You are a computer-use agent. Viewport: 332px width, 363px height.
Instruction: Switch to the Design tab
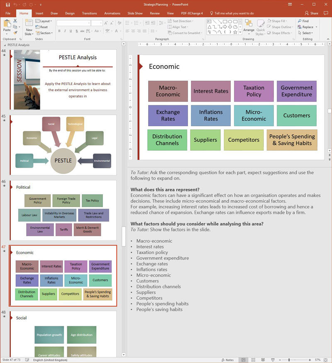click(70, 13)
